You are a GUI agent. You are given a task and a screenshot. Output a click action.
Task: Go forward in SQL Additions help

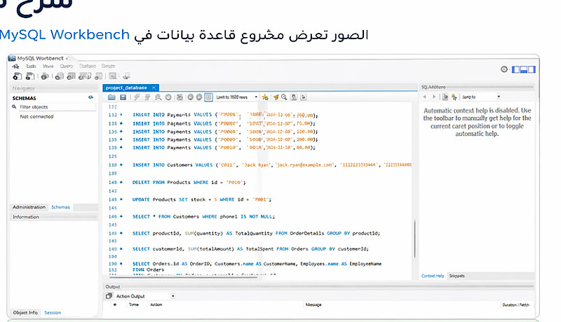[434, 97]
